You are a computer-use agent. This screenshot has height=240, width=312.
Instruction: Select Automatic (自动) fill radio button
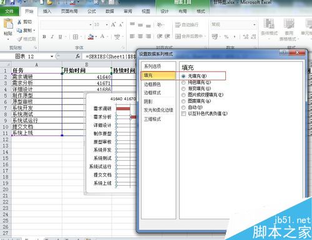183,107
